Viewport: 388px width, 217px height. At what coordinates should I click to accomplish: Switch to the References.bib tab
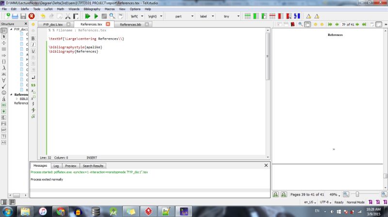pos(130,25)
